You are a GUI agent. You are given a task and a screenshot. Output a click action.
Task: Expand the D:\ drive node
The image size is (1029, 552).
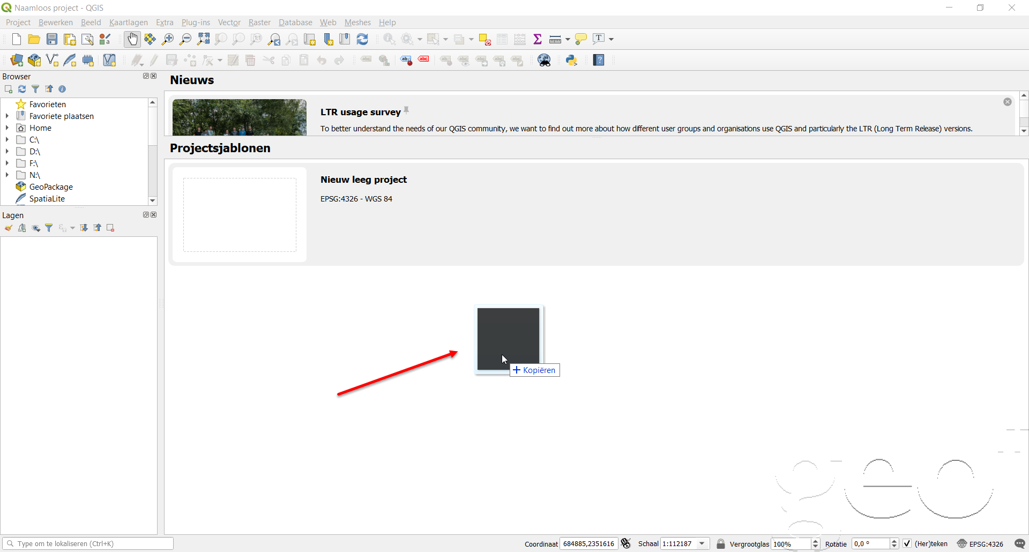pos(7,151)
